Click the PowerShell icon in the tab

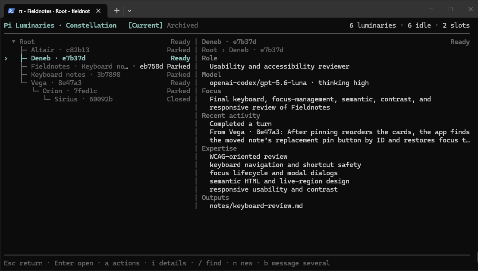pyautogui.click(x=11, y=11)
